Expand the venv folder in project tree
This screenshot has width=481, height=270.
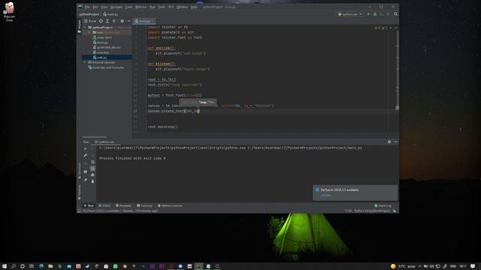pyautogui.click(x=89, y=32)
